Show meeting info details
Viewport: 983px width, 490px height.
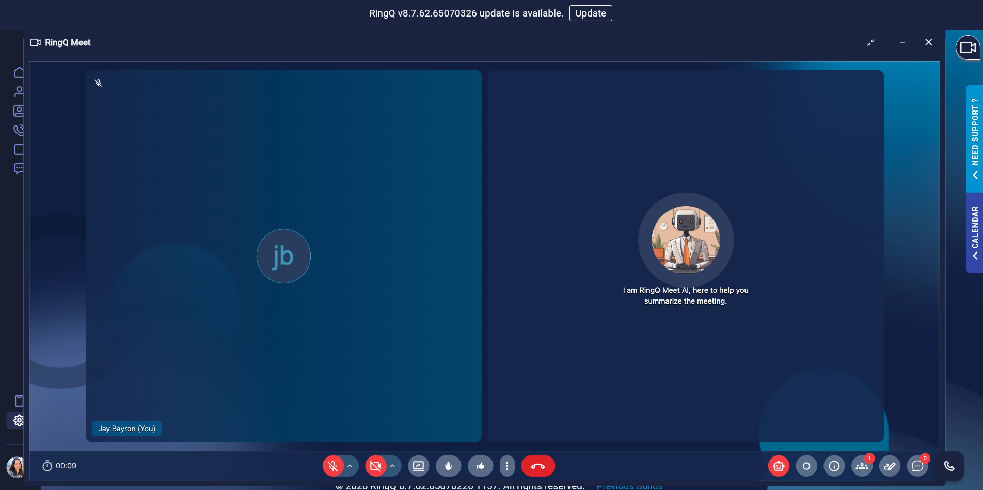tap(834, 466)
